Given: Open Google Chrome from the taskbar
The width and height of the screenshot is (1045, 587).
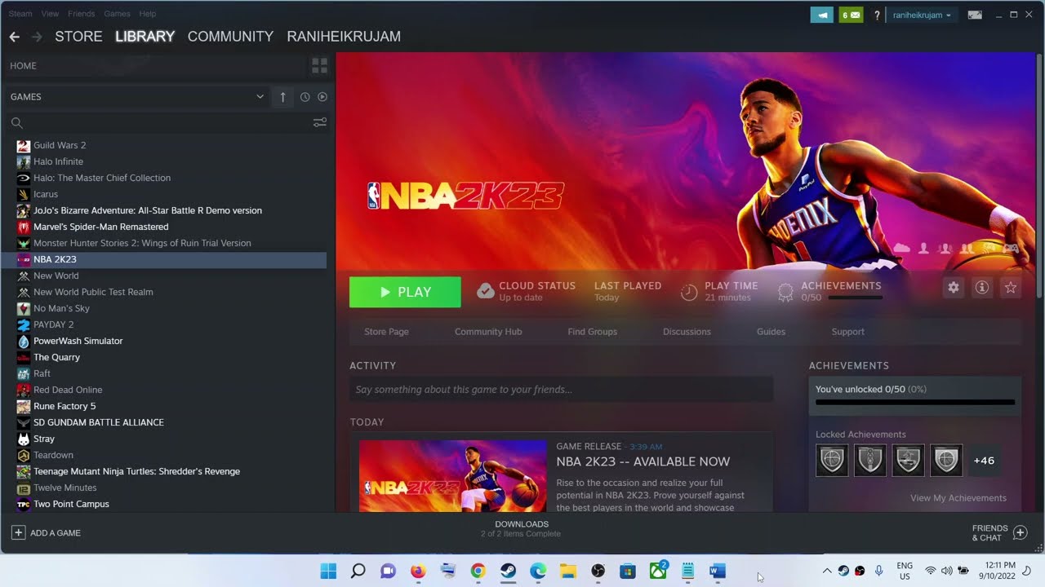Looking at the screenshot, I should (478, 572).
